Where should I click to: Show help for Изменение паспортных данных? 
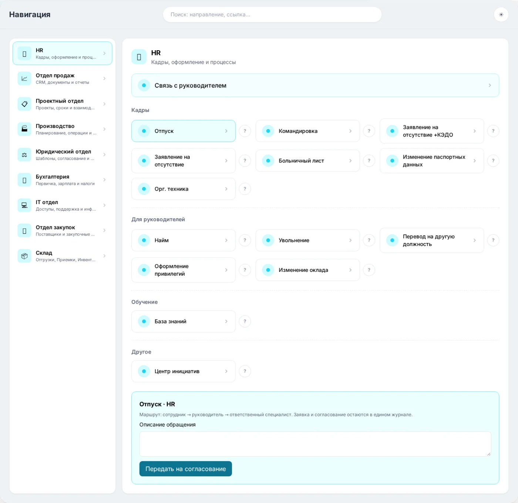(x=493, y=161)
